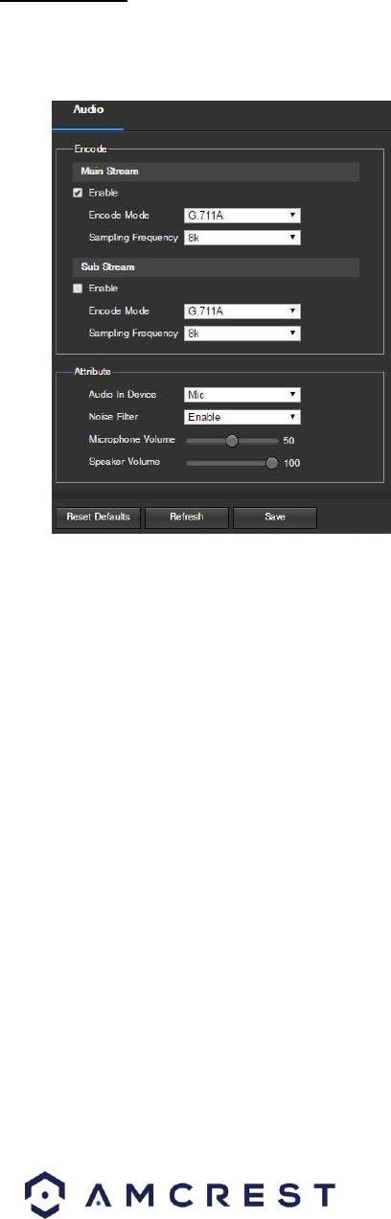Click the Speaker Volume slider track
391x1219 pixels.
[x=231, y=462]
